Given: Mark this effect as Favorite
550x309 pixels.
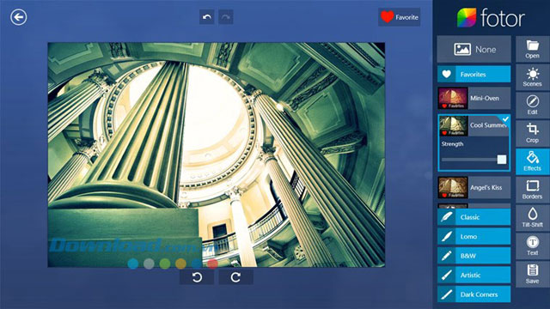Looking at the screenshot, I should pyautogui.click(x=399, y=17).
